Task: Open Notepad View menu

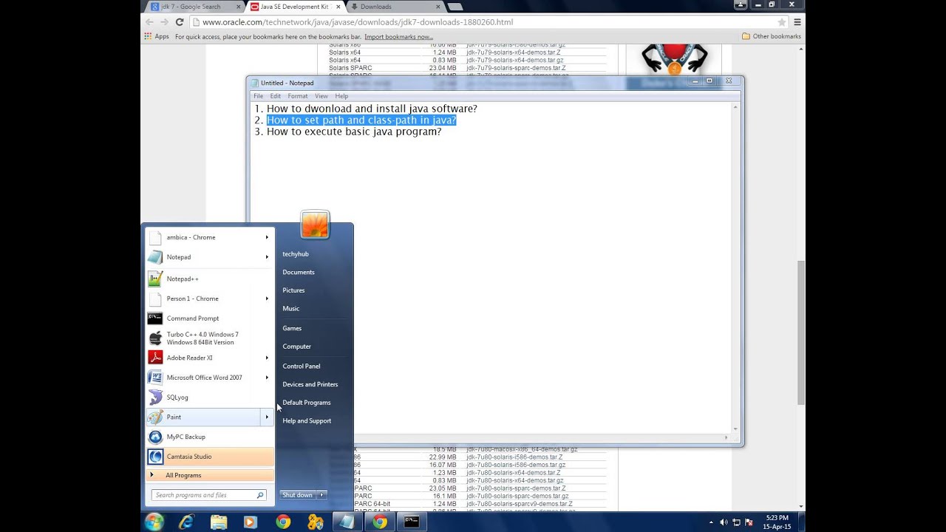Action: click(x=321, y=96)
